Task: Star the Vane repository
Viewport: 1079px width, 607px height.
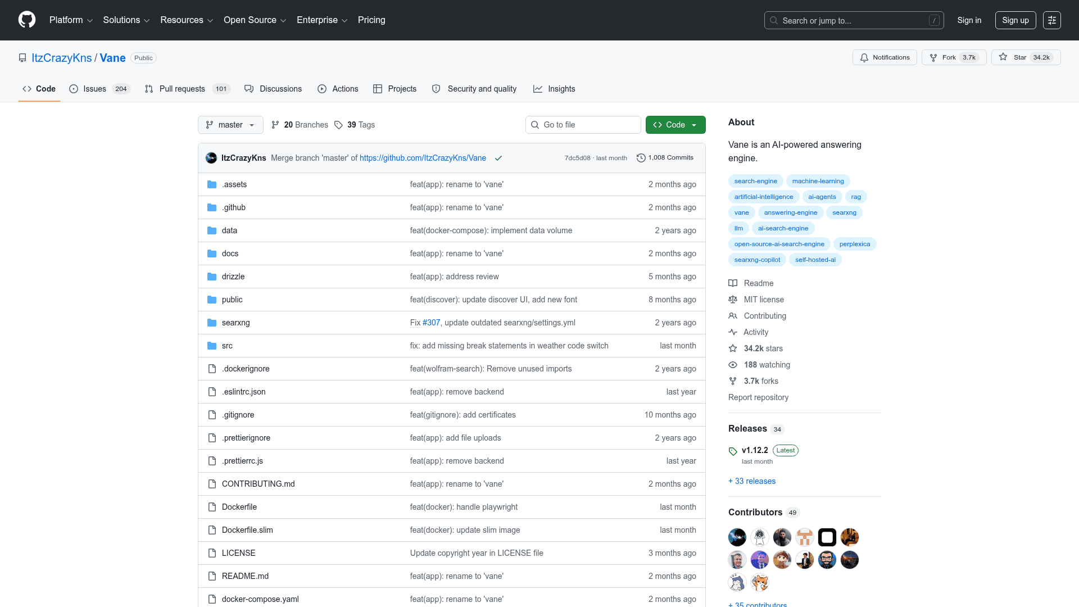Action: [1026, 57]
